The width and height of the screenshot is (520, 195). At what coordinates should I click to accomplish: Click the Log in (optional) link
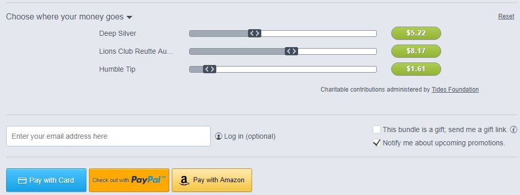coord(250,136)
